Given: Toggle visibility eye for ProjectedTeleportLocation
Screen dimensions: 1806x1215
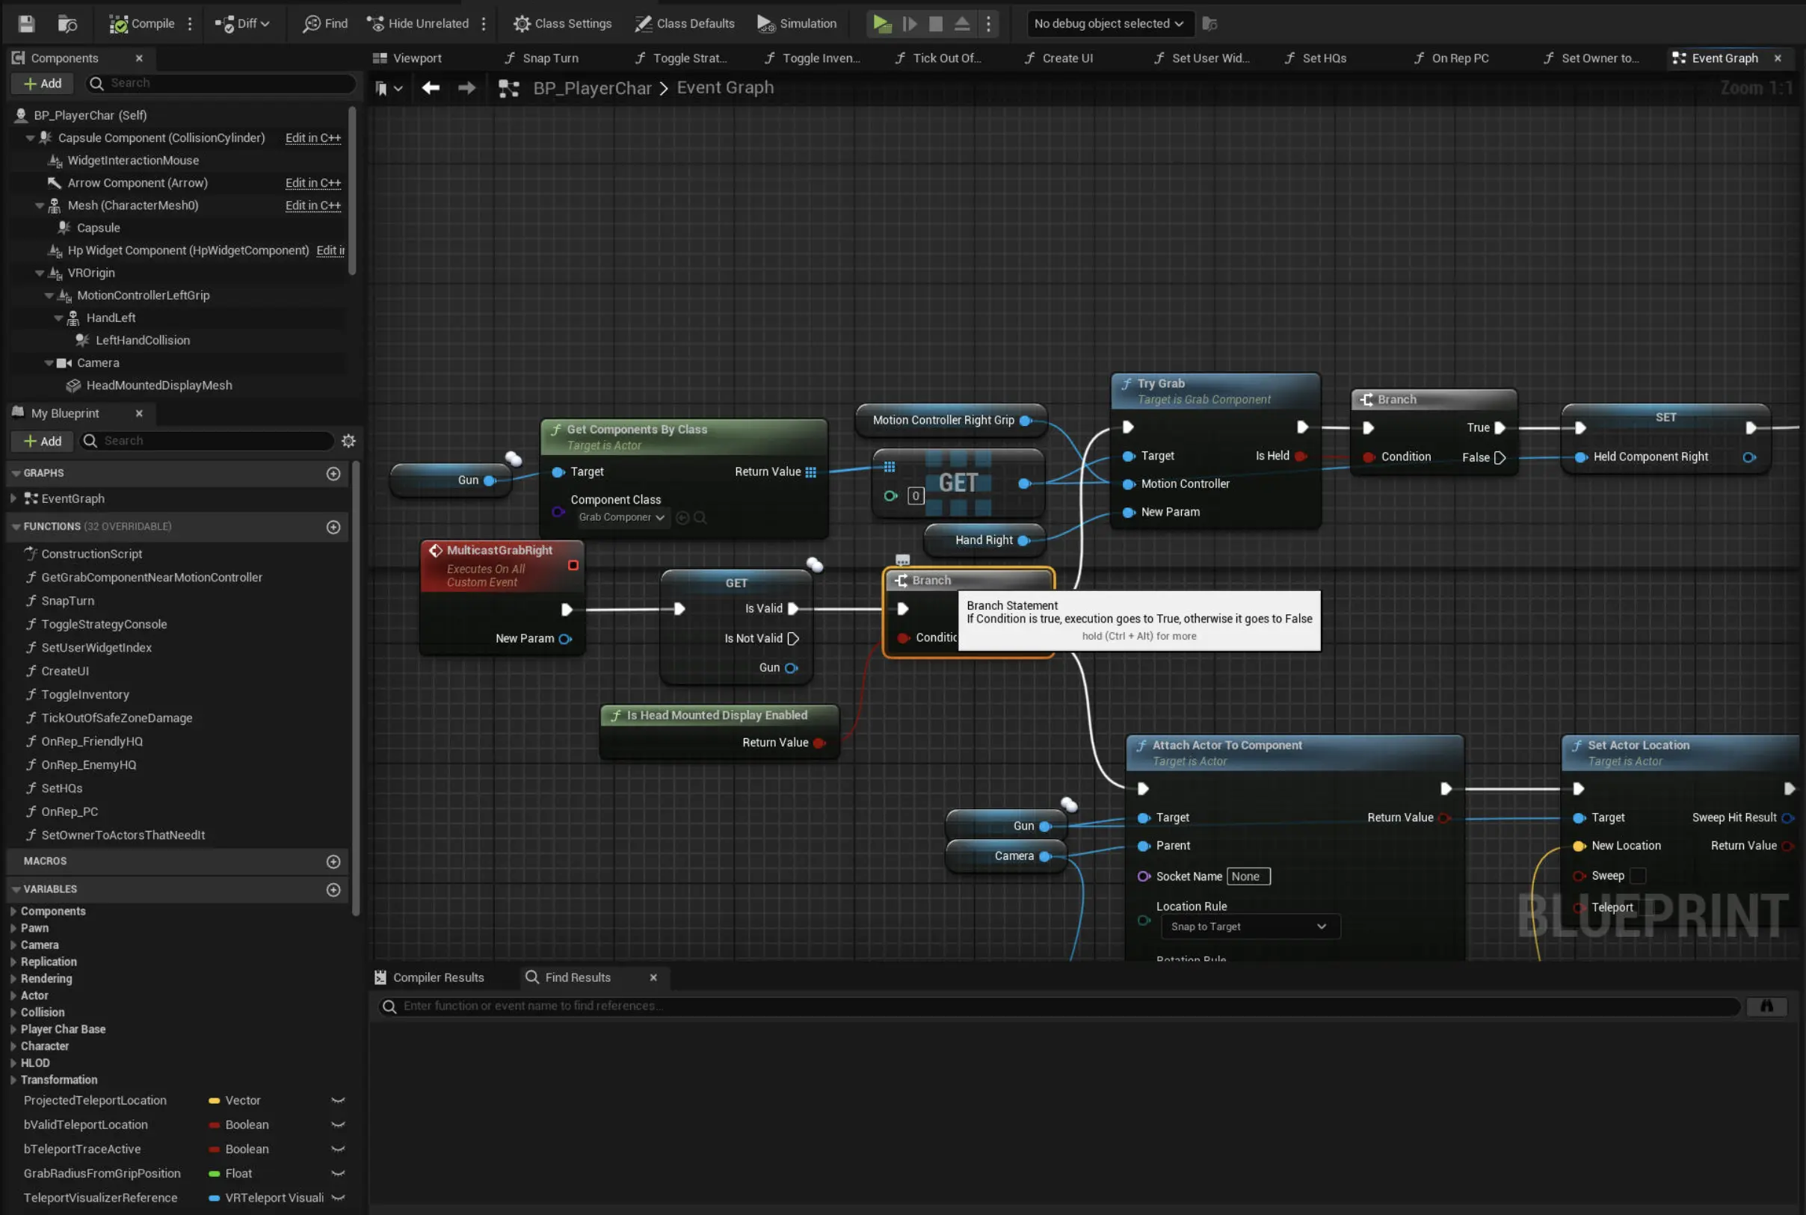Looking at the screenshot, I should click(338, 1101).
